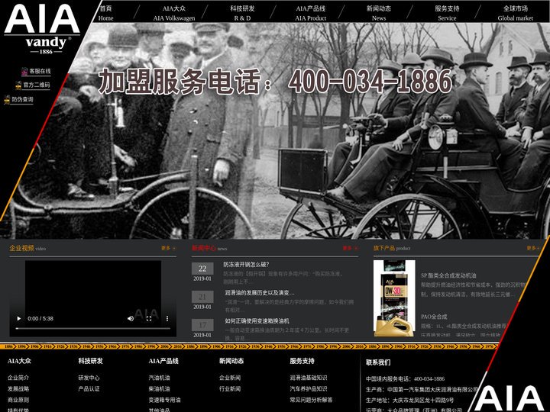550x412 pixels.
Task: Click the 17 2019-01 date badge
Action: pyautogui.click(x=202, y=328)
